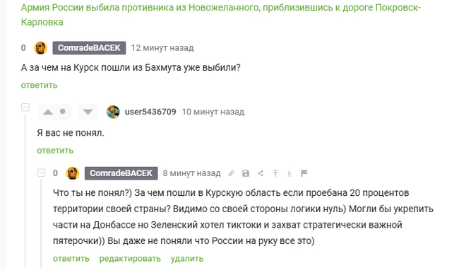Open ComradeBACEK badge in nested reply
The height and width of the screenshot is (268, 459).
[x=121, y=173]
